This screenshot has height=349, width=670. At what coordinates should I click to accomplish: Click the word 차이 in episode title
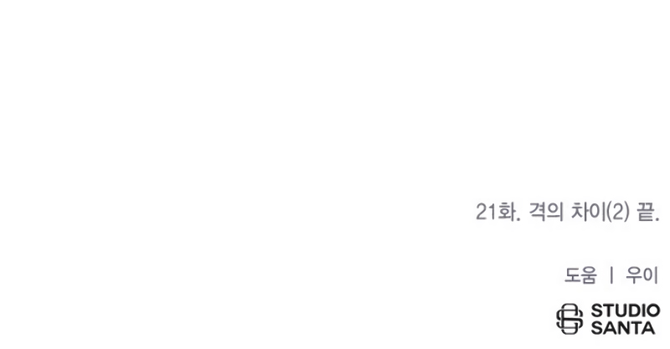click(589, 212)
